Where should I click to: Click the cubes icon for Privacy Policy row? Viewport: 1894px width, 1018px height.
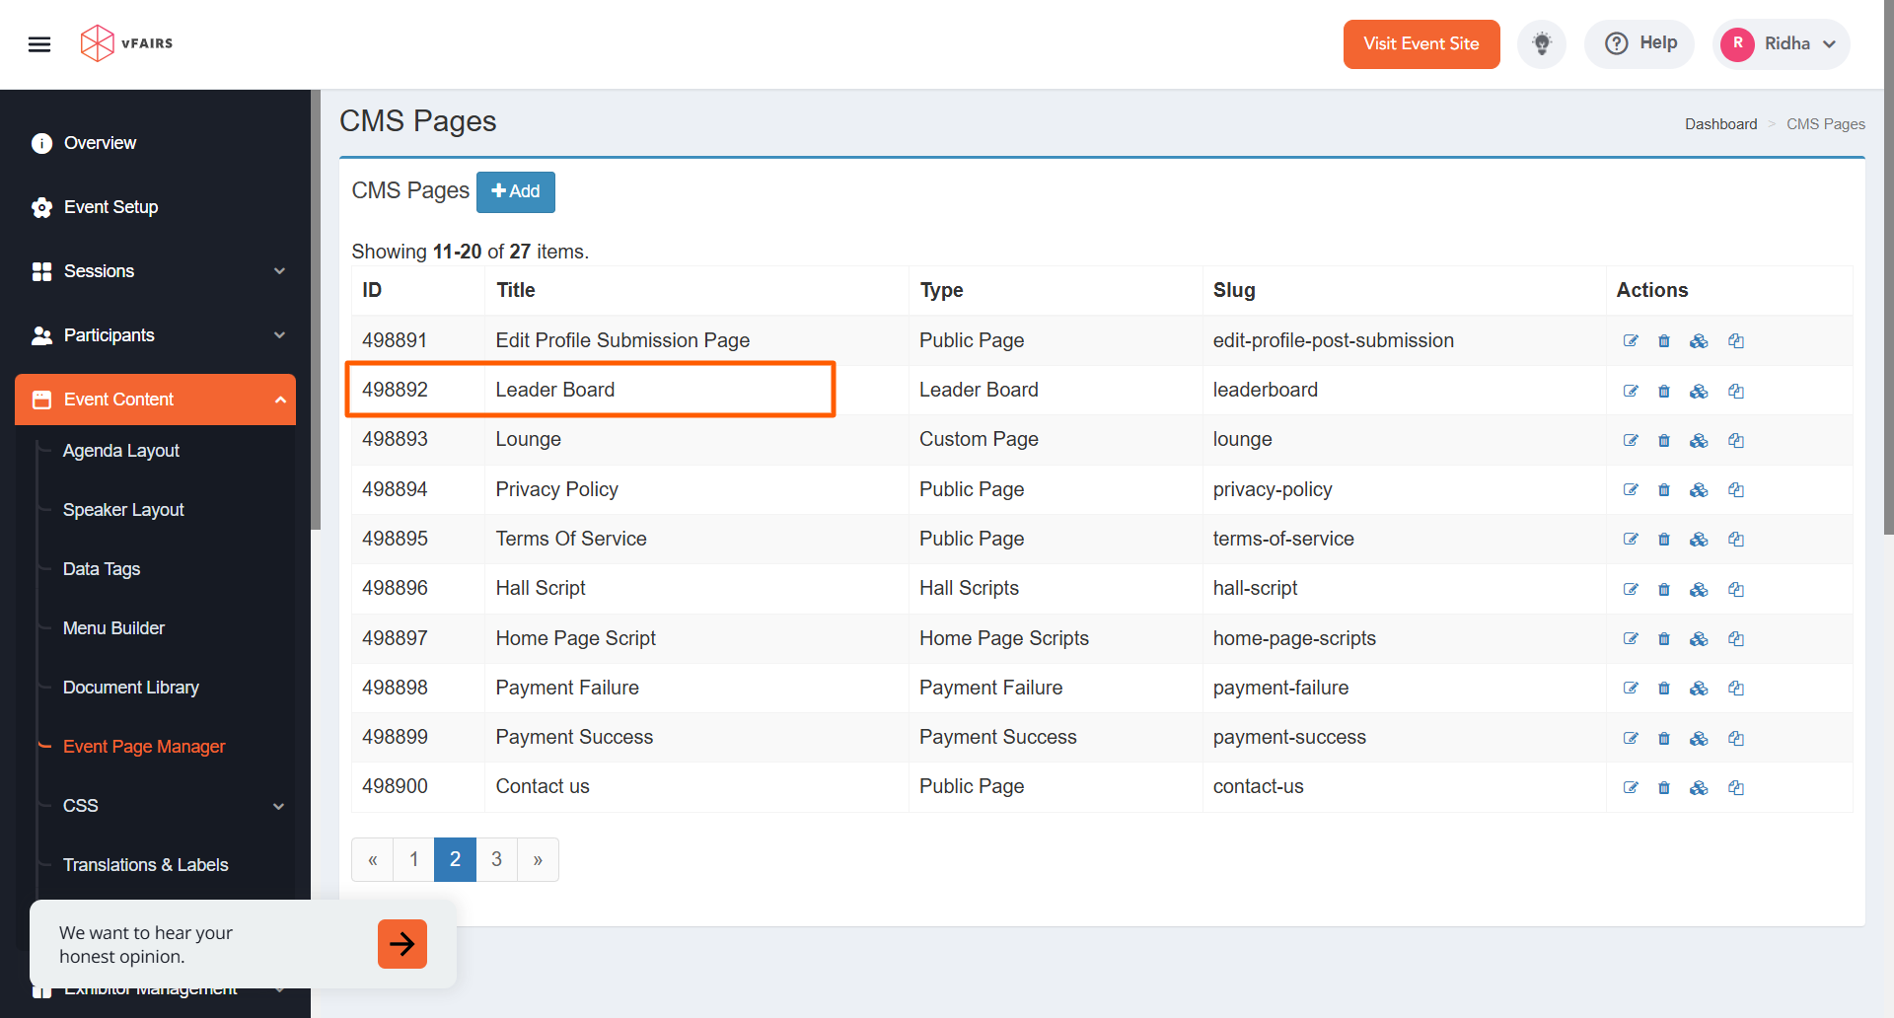(1699, 490)
